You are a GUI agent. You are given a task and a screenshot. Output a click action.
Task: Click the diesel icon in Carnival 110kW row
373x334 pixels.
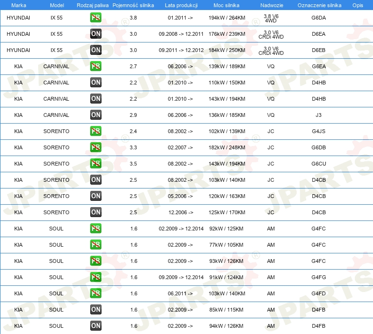(x=95, y=83)
